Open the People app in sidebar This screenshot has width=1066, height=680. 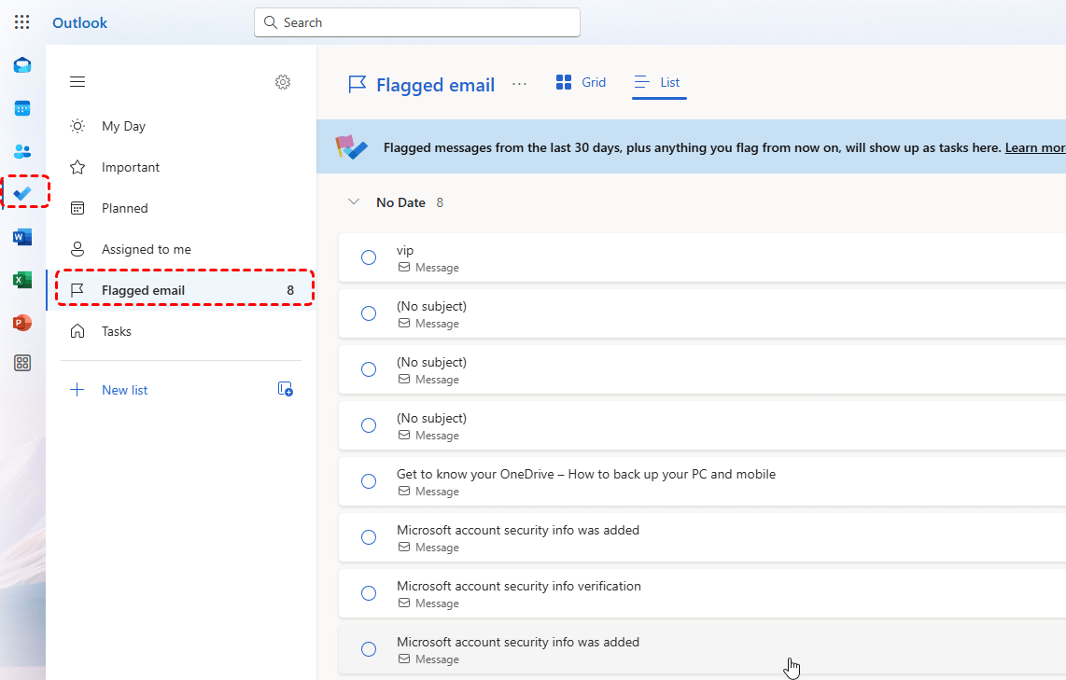click(x=22, y=151)
